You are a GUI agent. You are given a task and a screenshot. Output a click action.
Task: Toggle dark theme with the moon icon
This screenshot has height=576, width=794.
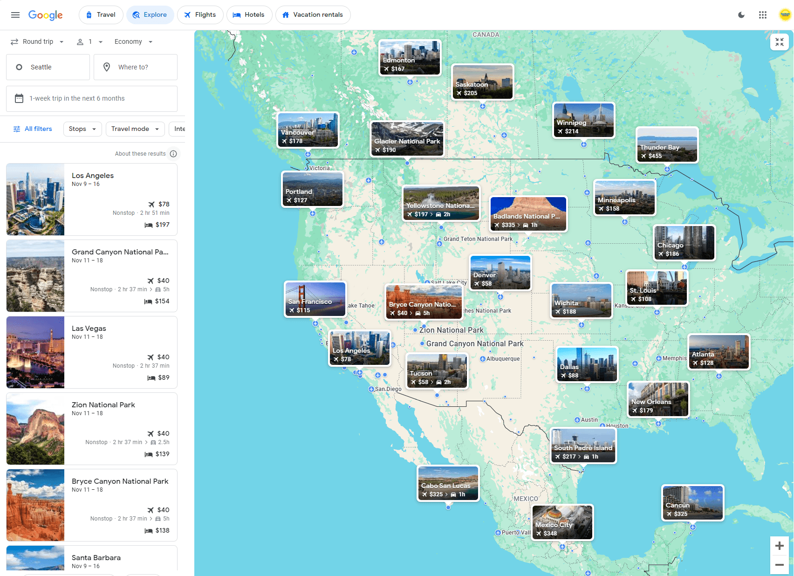click(741, 14)
